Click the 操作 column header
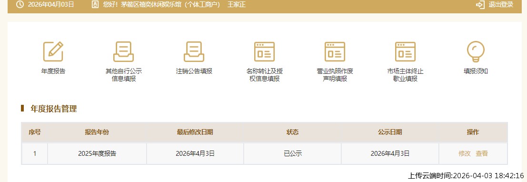The image size is (527, 182). click(473, 132)
